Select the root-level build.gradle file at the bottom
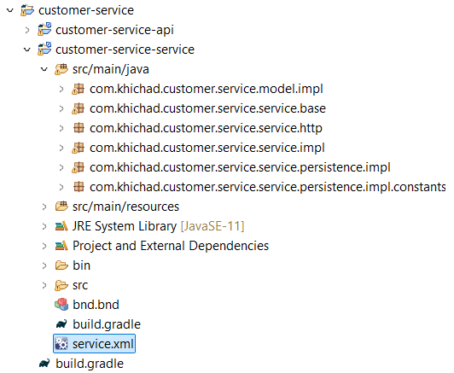454x373 pixels. tap(90, 364)
